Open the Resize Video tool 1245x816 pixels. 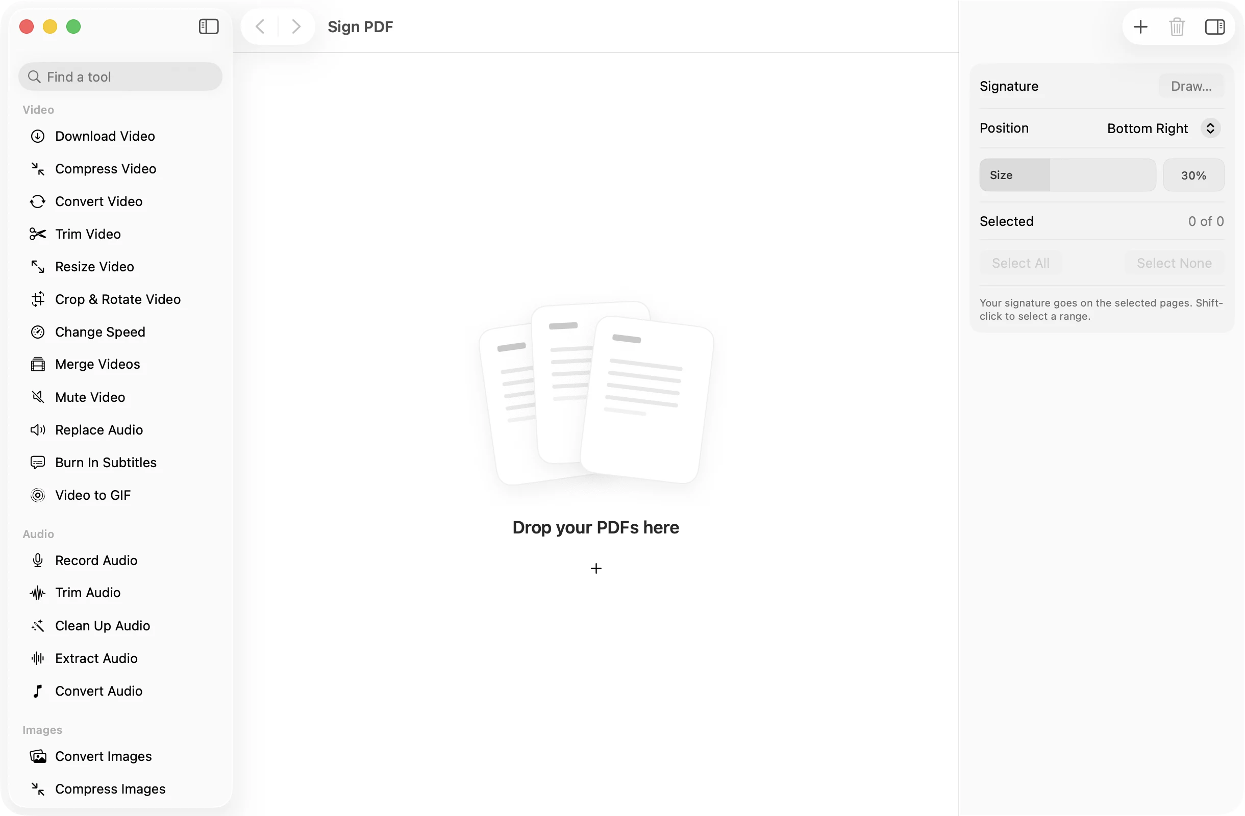[120, 267]
